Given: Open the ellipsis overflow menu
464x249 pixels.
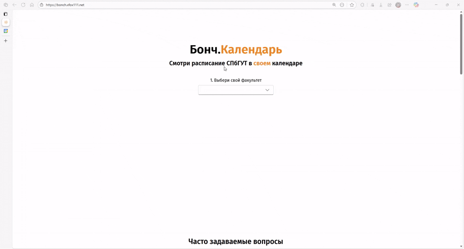Looking at the screenshot, I should click(407, 5).
